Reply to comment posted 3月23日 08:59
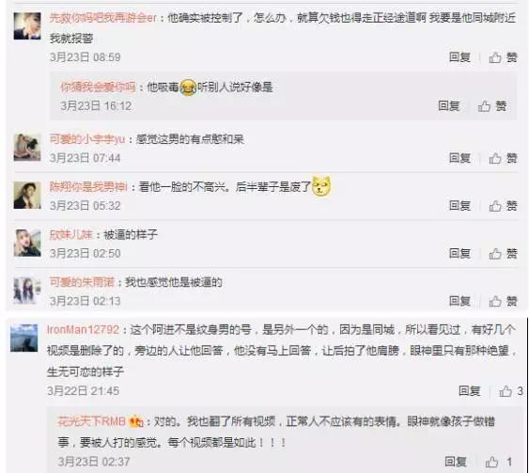This screenshot has width=529, height=473. [459, 57]
